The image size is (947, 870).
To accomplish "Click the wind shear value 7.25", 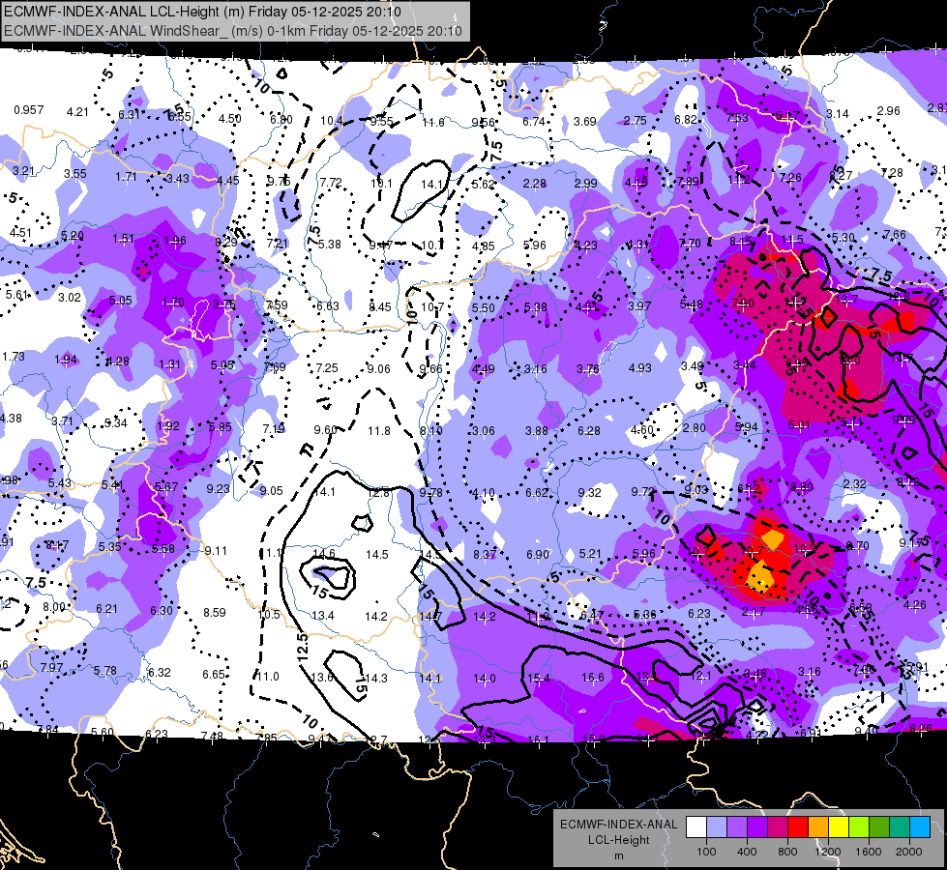I will 327,367.
